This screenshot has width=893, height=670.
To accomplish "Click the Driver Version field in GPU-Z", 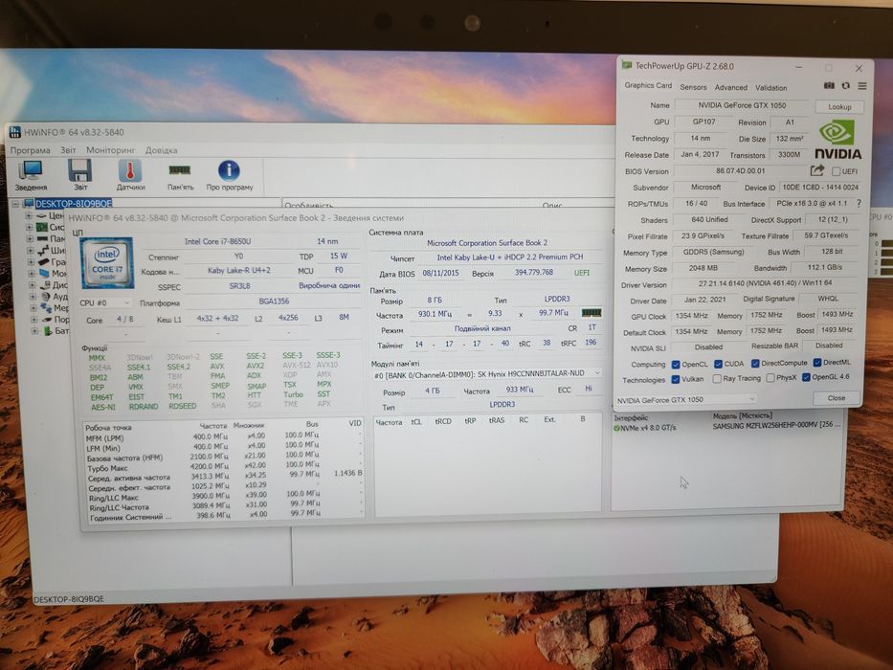I will click(x=765, y=283).
